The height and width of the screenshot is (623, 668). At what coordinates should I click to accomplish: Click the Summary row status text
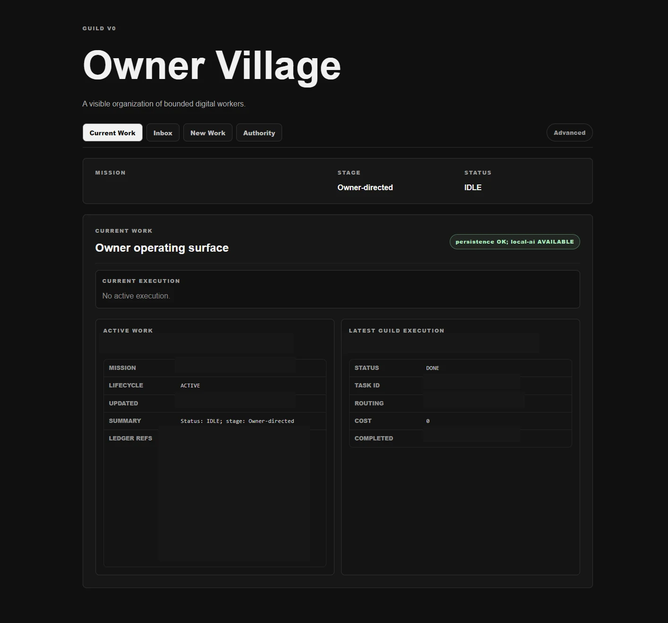(237, 421)
